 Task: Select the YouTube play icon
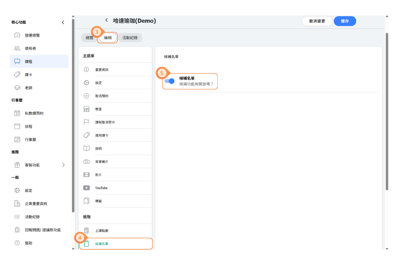click(86, 188)
